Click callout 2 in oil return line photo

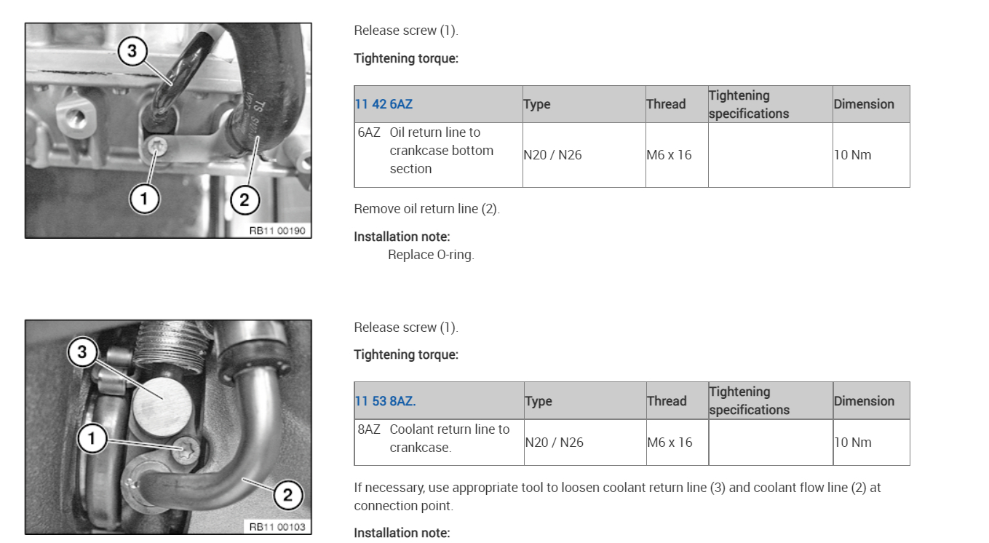(245, 199)
